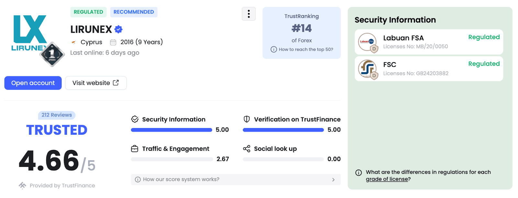Click the Security Information checkmark icon

[x=135, y=119]
